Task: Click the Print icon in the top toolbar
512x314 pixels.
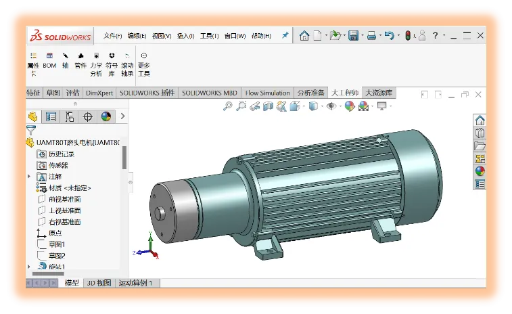Action: [371, 36]
